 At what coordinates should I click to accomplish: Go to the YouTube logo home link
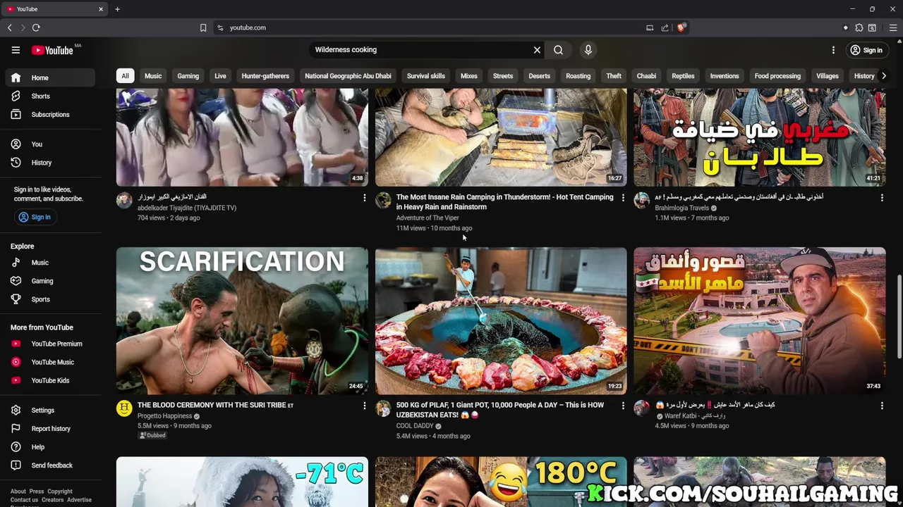pos(53,50)
